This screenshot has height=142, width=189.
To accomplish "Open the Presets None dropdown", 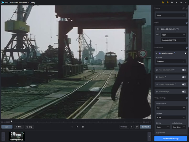I will pos(171,15).
